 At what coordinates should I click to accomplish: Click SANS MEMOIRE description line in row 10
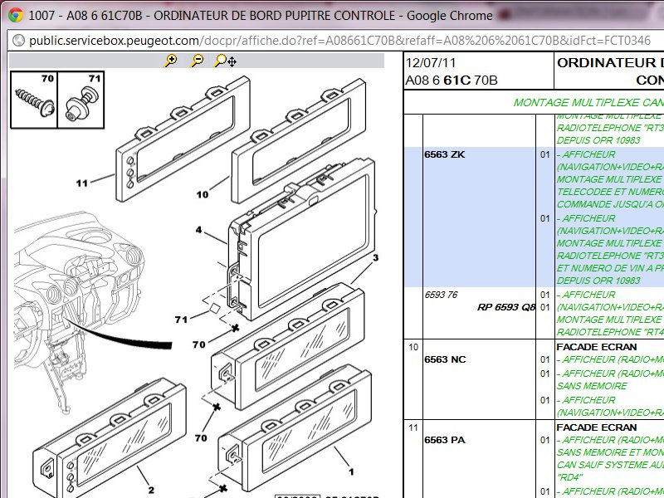click(x=592, y=386)
